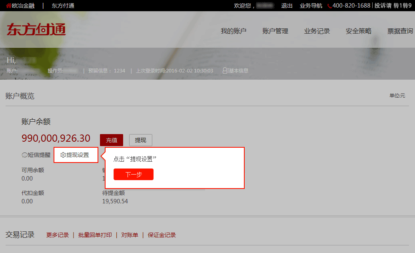This screenshot has width=415, height=253.
Task: Open 基本信息 user profile icon
Action: click(x=225, y=70)
